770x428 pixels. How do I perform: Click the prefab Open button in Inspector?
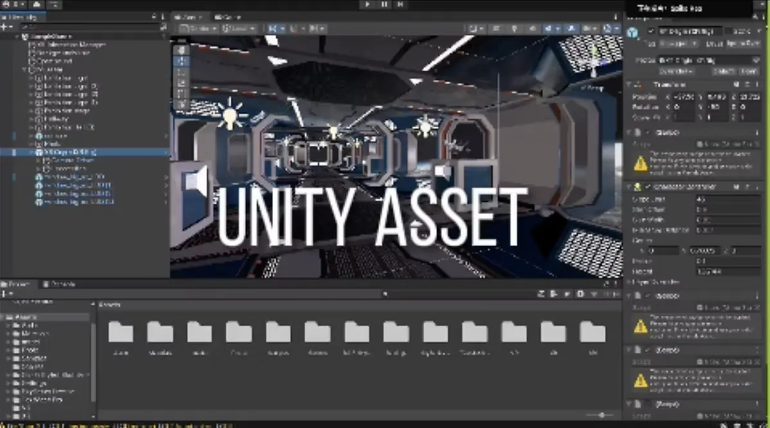(x=749, y=72)
